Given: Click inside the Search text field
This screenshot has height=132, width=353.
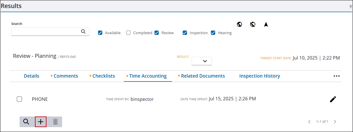Looking at the screenshot, I should [x=46, y=32].
